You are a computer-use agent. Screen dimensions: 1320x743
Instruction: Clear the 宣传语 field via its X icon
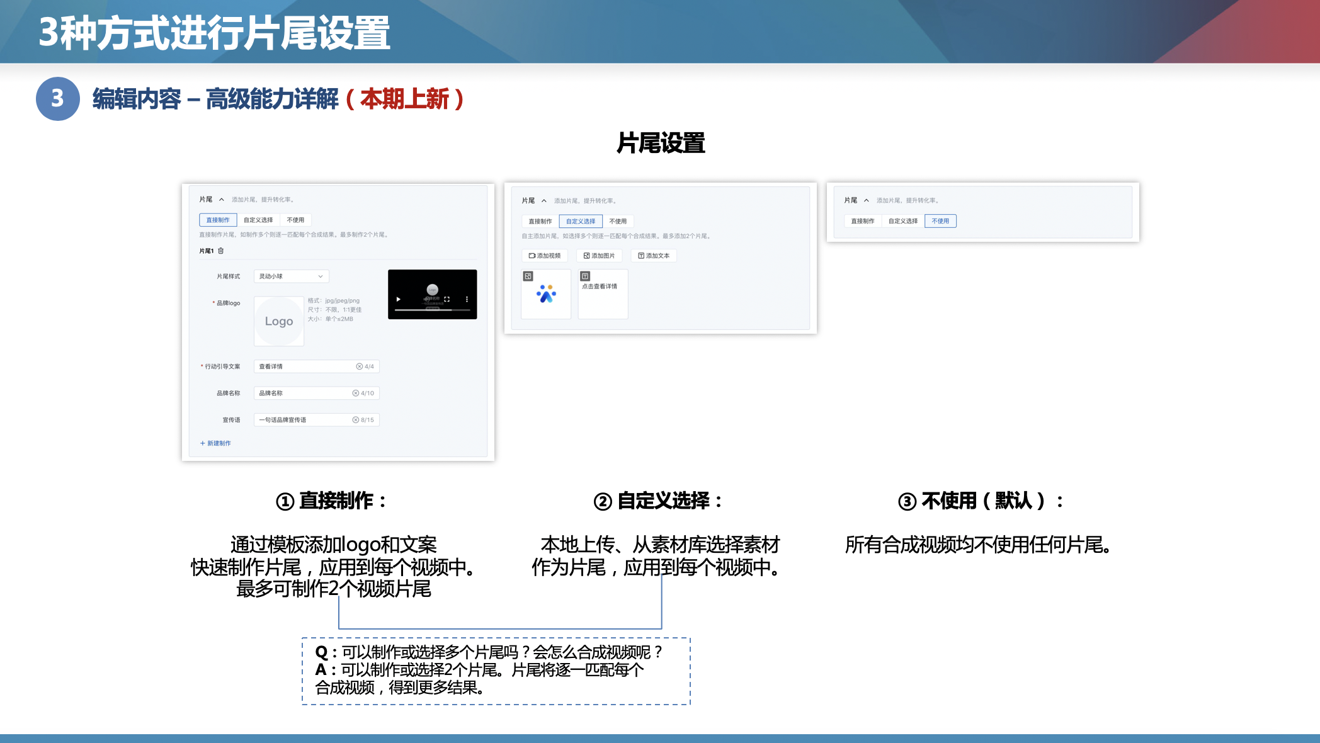(355, 420)
